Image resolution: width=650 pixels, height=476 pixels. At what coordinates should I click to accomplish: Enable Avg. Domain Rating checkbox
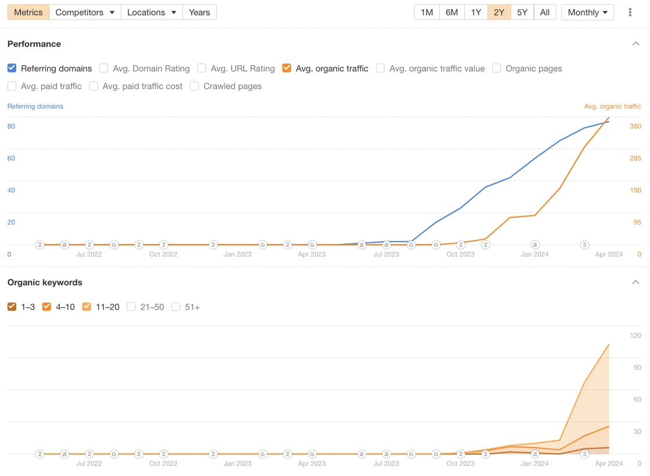coord(104,68)
